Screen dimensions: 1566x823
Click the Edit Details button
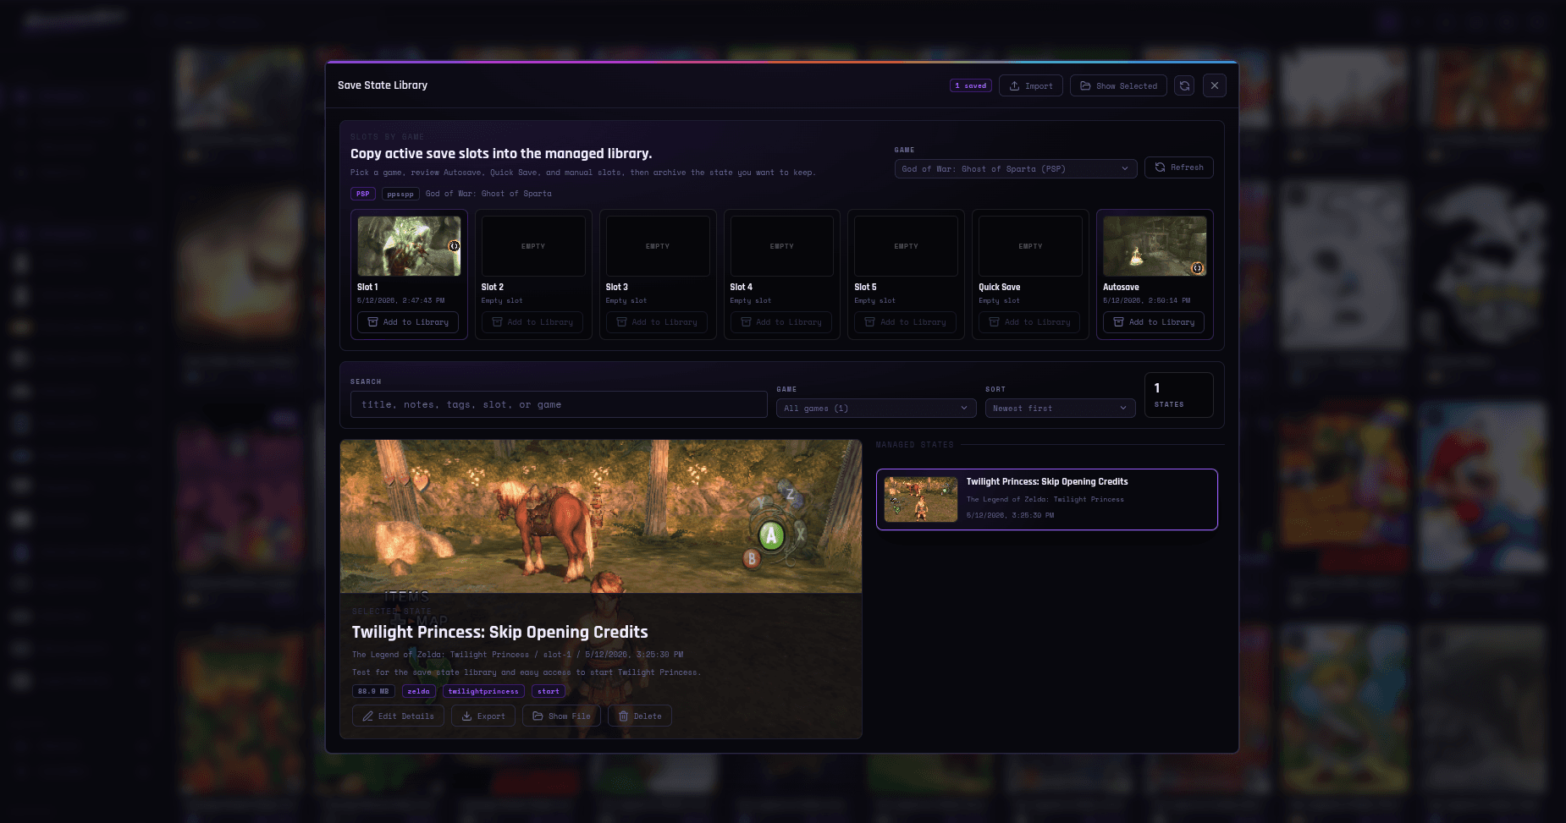click(398, 716)
